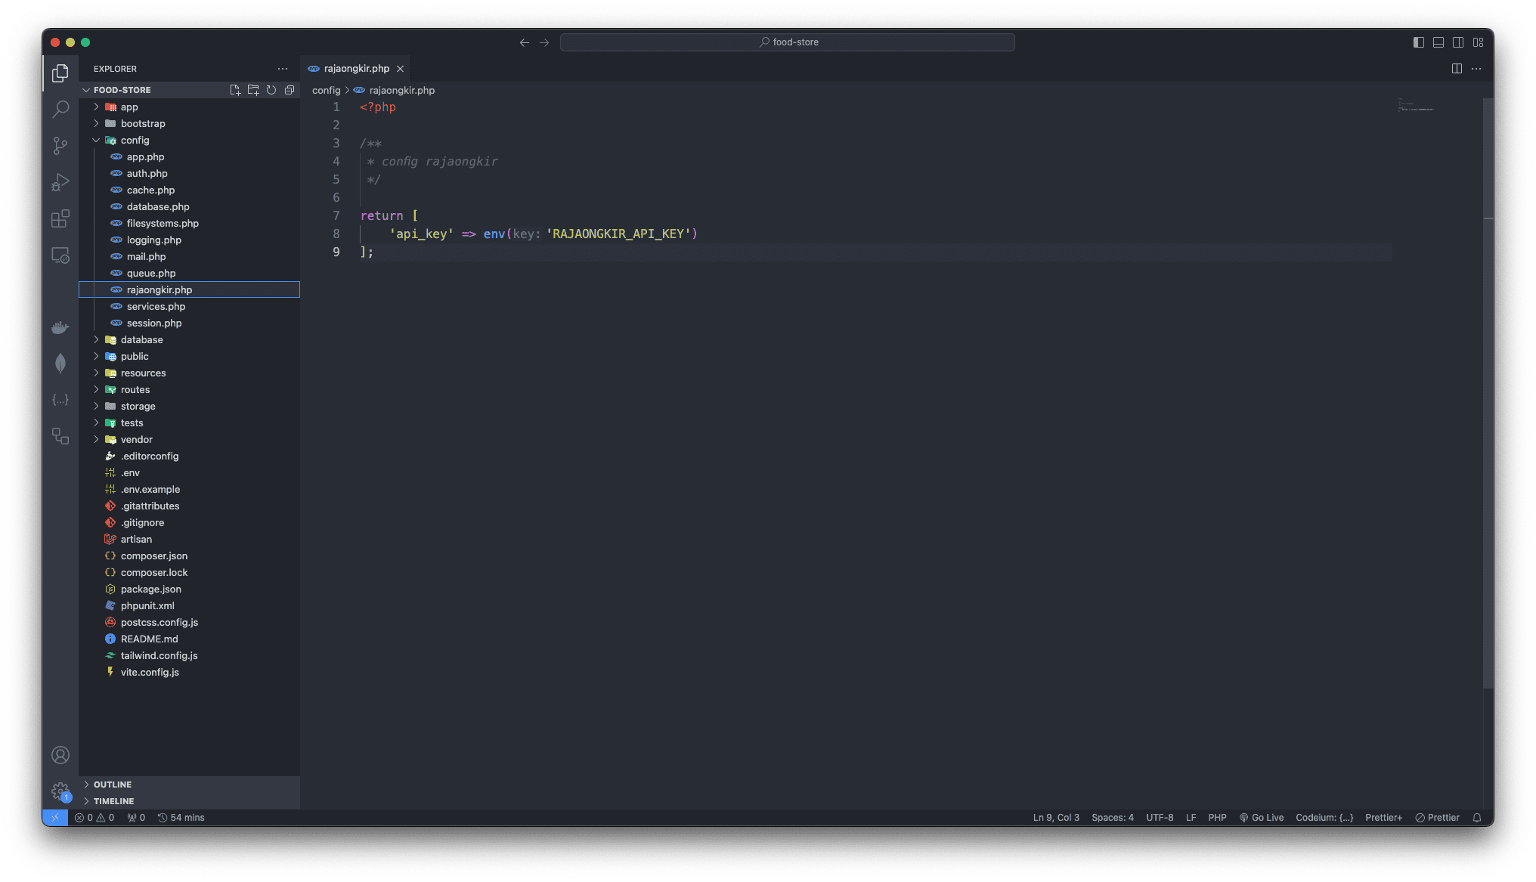
Task: Expand the resources folder
Action: (x=142, y=373)
